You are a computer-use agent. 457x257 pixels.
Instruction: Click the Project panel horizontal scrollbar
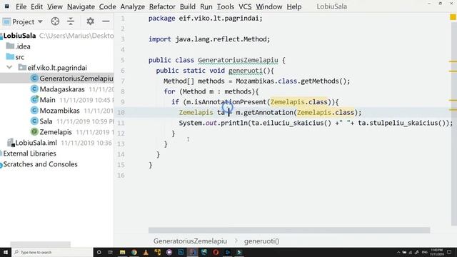pyautogui.click(x=40, y=243)
